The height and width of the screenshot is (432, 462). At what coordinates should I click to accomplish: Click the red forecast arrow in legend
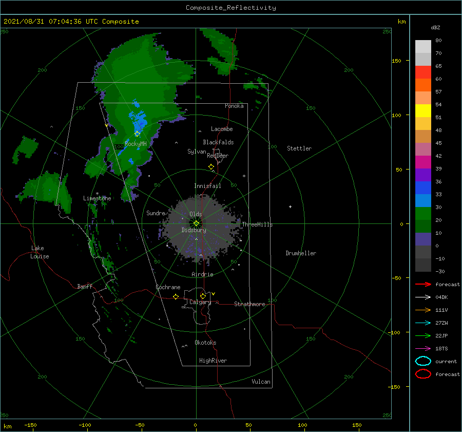click(x=423, y=284)
